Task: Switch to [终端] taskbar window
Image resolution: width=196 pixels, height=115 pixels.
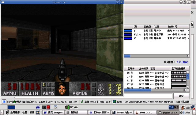Action: pyautogui.click(x=76, y=113)
